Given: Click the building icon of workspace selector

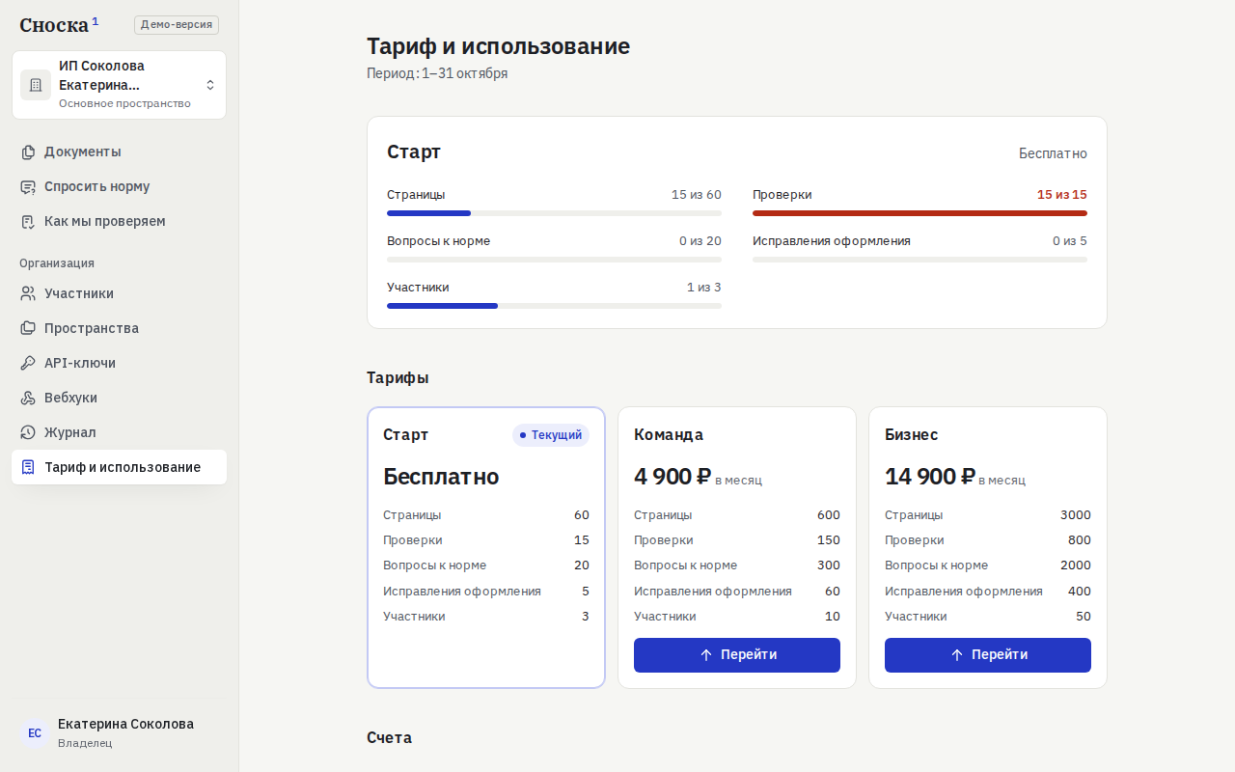Looking at the screenshot, I should pyautogui.click(x=36, y=85).
